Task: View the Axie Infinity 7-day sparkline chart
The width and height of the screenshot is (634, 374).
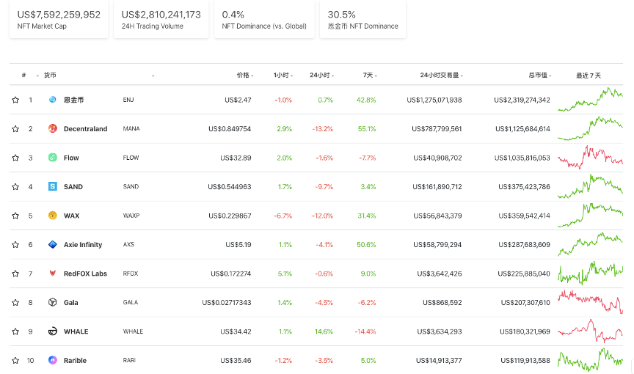Action: tap(590, 244)
